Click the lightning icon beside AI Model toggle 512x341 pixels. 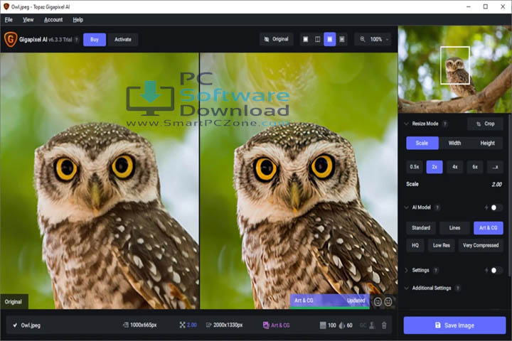coord(486,207)
